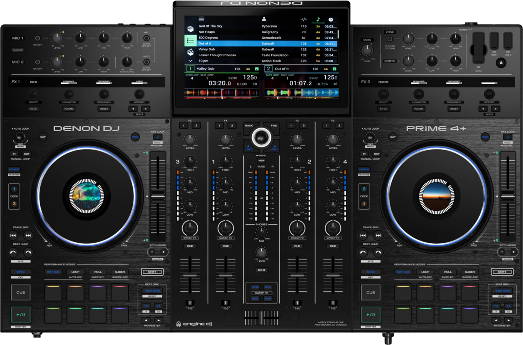Sort tracks by the clock duration icon

(331, 19)
